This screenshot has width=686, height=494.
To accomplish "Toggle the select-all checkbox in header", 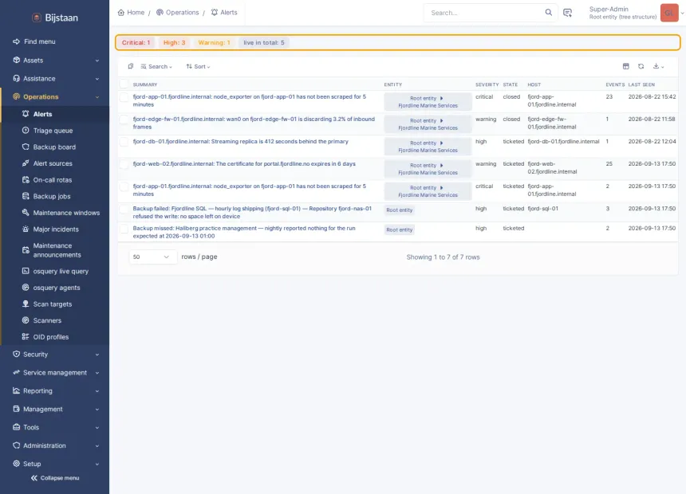I will [x=124, y=84].
